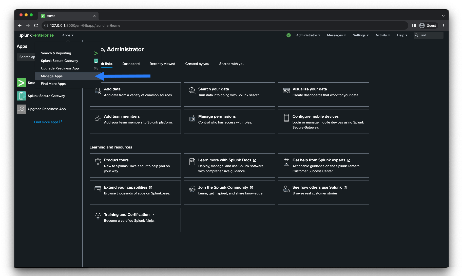Click the Visualize your data card icon
The height and width of the screenshot is (276, 463).
[286, 90]
